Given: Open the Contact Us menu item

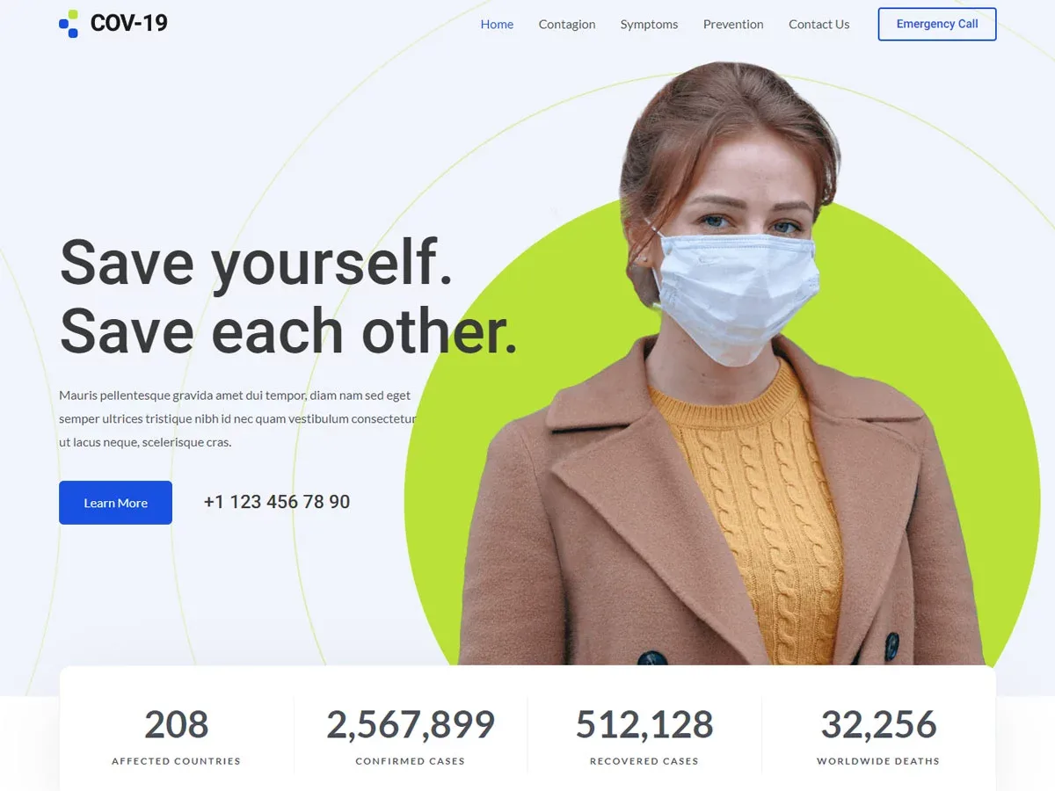Looking at the screenshot, I should pyautogui.click(x=819, y=25).
